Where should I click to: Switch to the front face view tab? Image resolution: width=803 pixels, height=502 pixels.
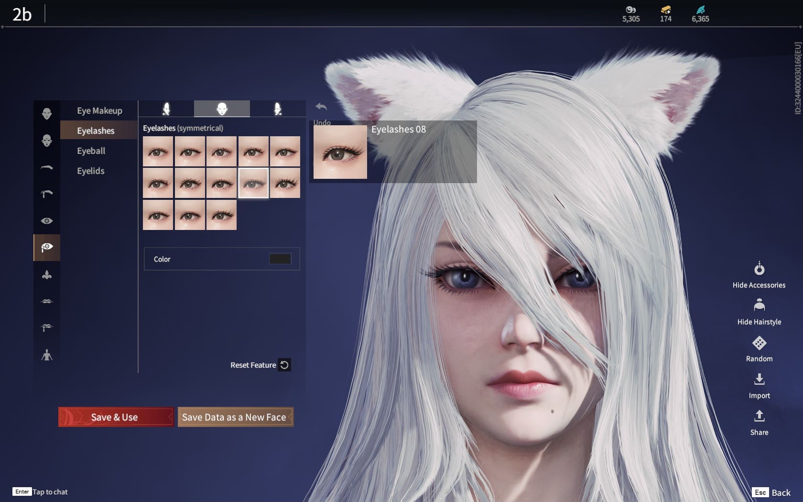pos(222,109)
